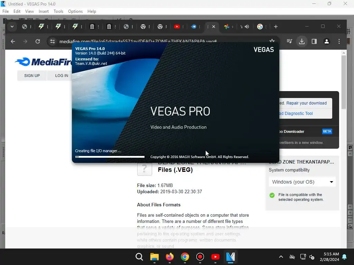Click the VEGAS splash loading progress bar
Screen dimensions: 354x265
click(x=110, y=157)
